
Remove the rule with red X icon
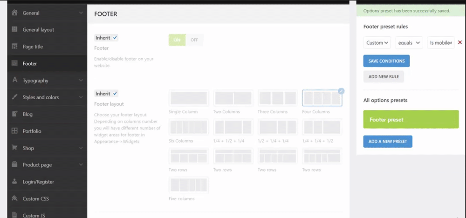(460, 42)
